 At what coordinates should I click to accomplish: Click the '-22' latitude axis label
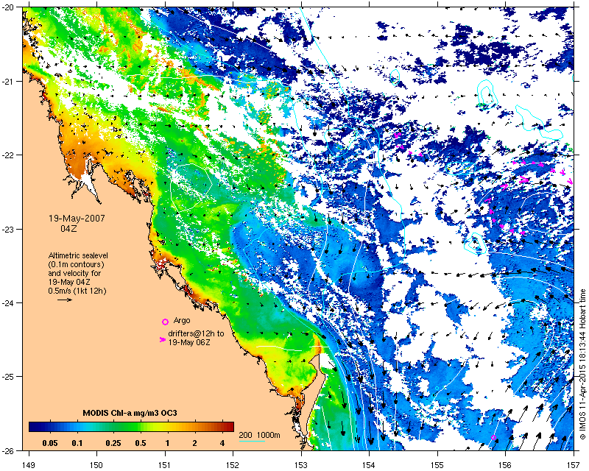(7, 155)
